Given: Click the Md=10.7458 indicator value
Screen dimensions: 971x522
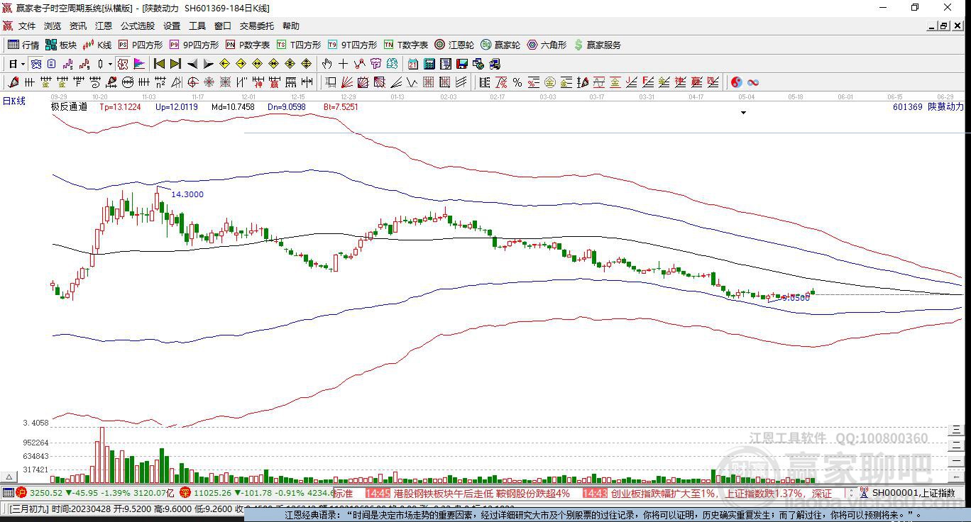Looking at the screenshot, I should point(233,106).
